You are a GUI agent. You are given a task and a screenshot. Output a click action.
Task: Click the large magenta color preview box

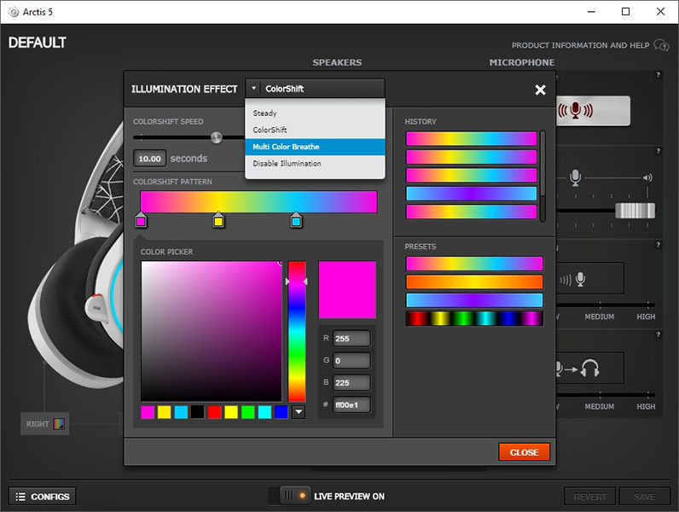point(347,289)
